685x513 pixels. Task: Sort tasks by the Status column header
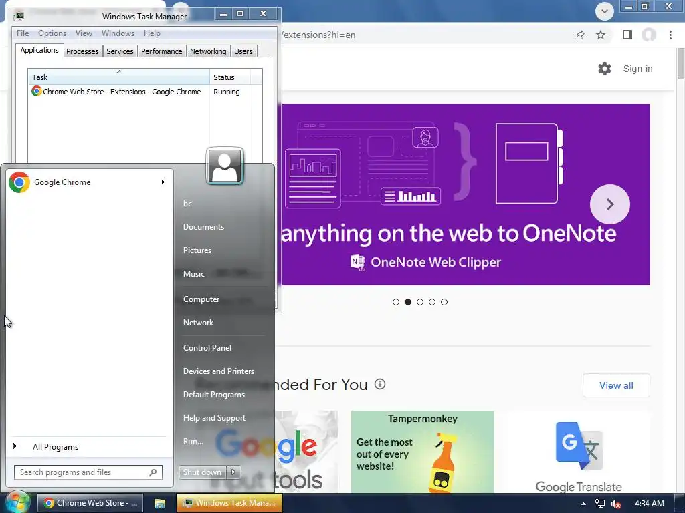click(x=230, y=77)
